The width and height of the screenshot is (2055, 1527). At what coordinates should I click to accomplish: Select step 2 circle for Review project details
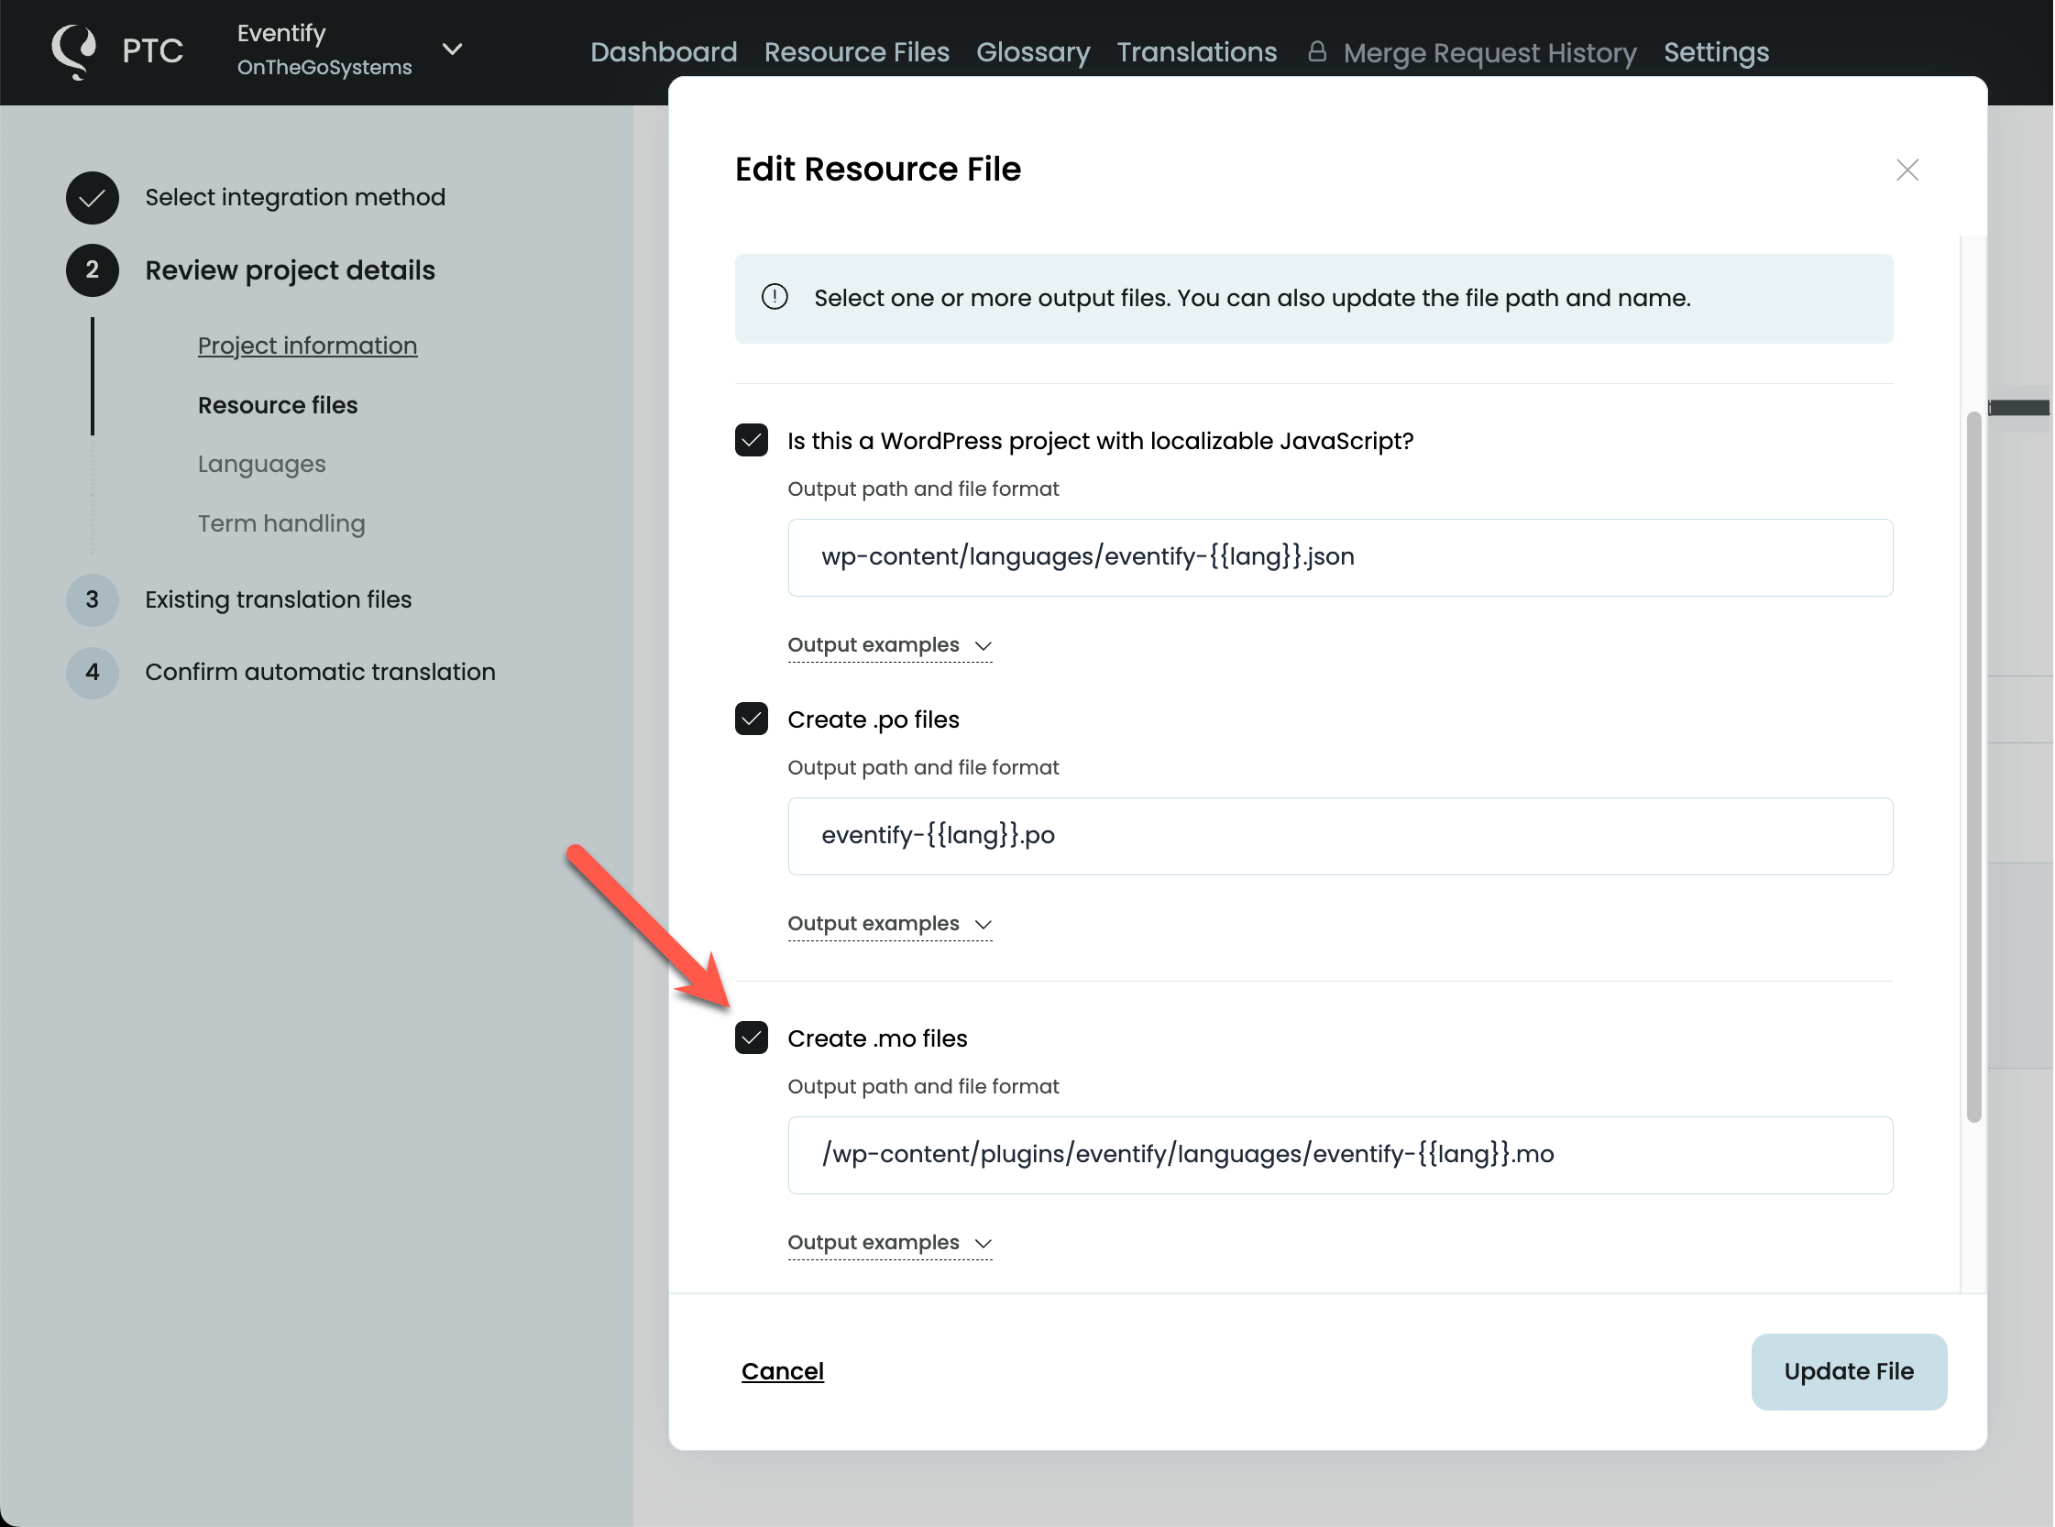92,269
